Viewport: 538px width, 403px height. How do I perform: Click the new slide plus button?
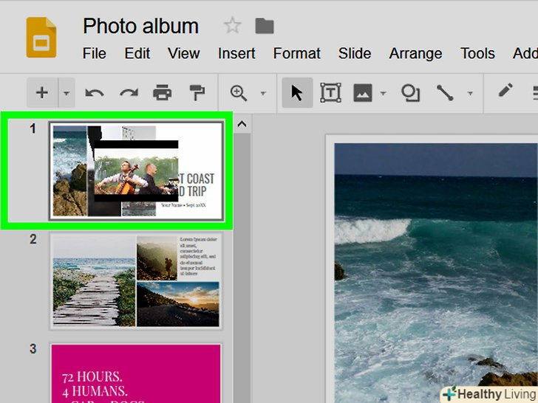(42, 93)
